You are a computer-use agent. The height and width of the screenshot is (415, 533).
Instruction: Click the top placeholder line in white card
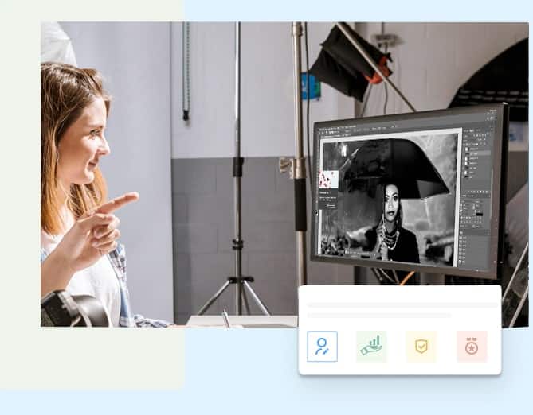pos(399,305)
